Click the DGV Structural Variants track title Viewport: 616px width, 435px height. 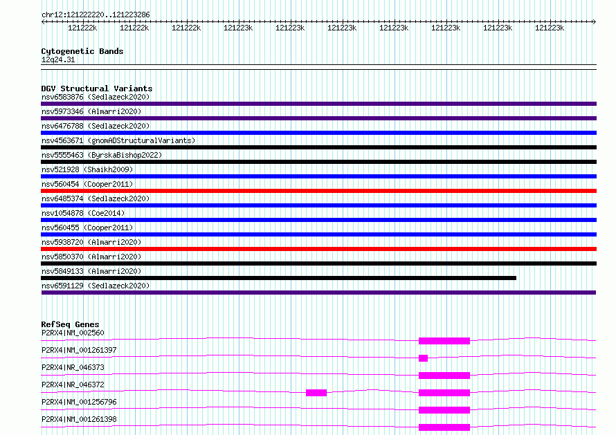click(x=97, y=89)
